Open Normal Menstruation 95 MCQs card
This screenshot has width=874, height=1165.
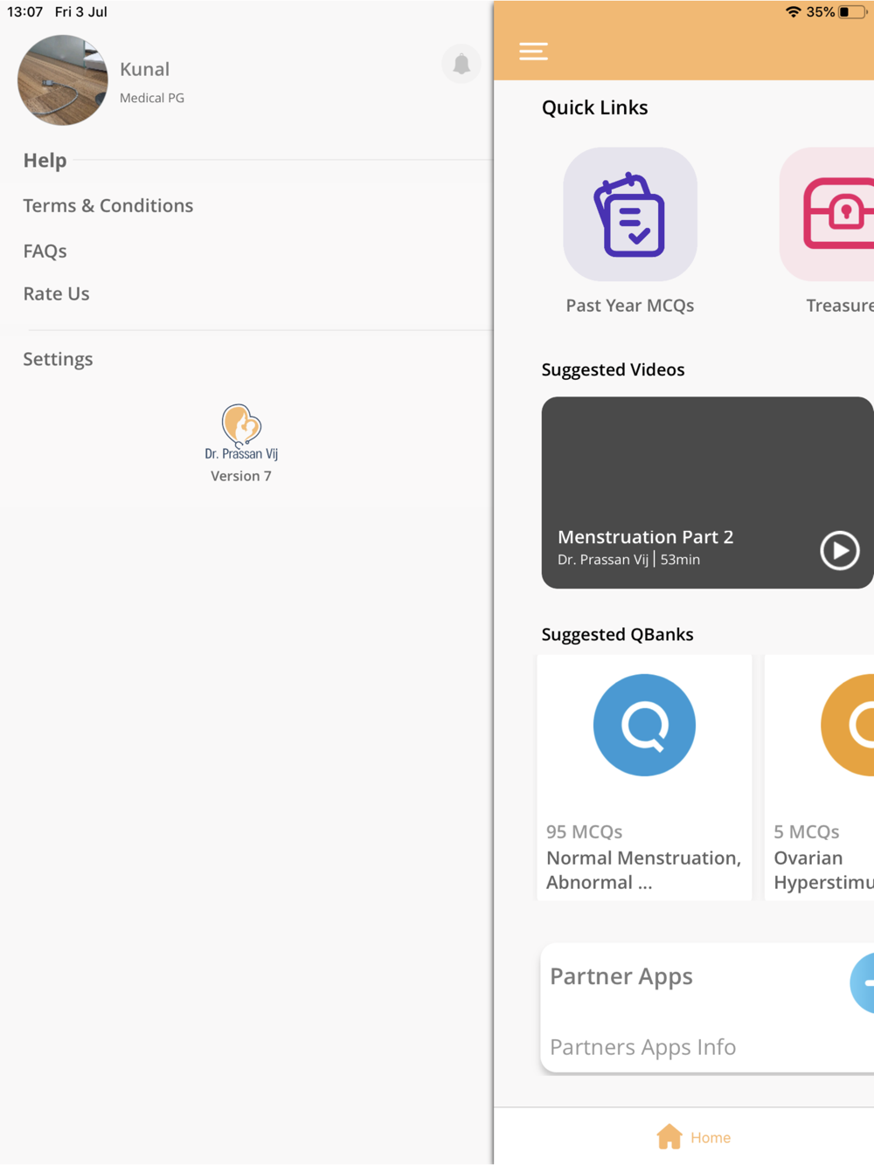click(644, 777)
